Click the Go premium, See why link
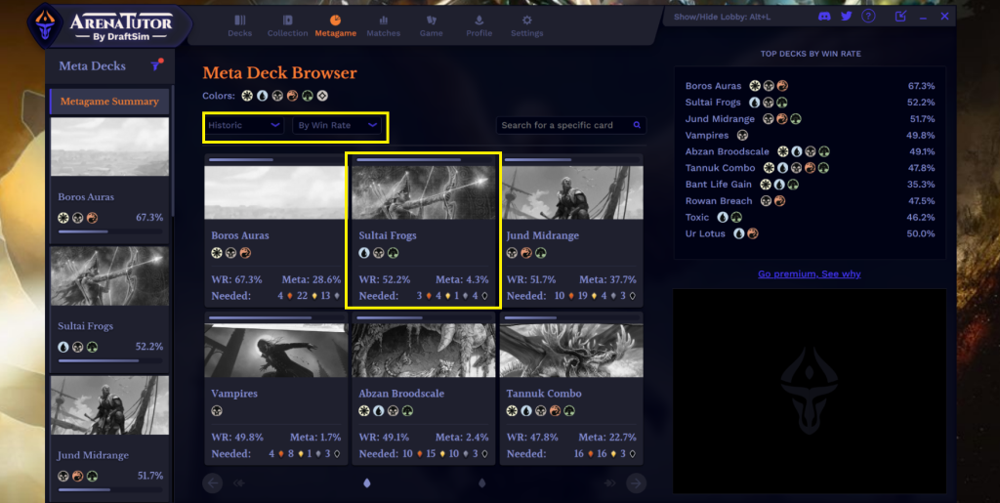This screenshot has height=503, width=1000. point(809,274)
